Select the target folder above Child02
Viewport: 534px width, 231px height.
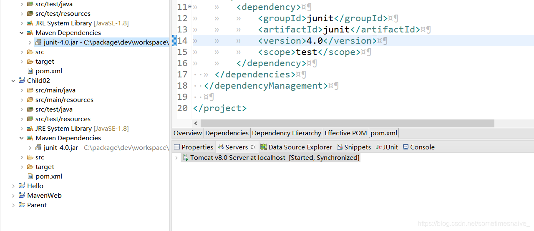(45, 61)
